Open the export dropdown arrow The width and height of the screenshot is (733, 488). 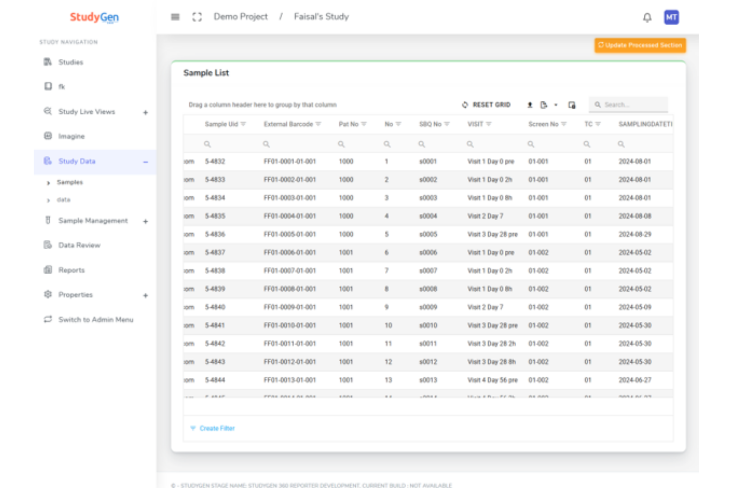tap(556, 105)
